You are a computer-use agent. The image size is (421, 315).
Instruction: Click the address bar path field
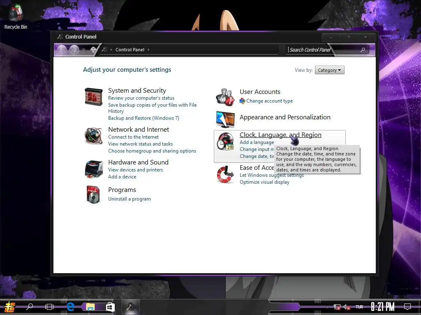click(x=189, y=50)
